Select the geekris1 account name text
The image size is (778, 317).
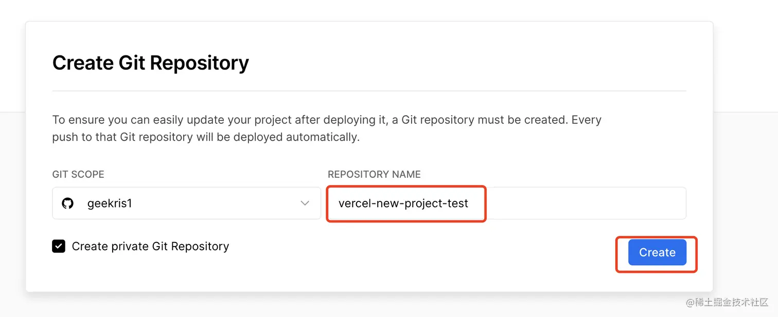coord(110,203)
